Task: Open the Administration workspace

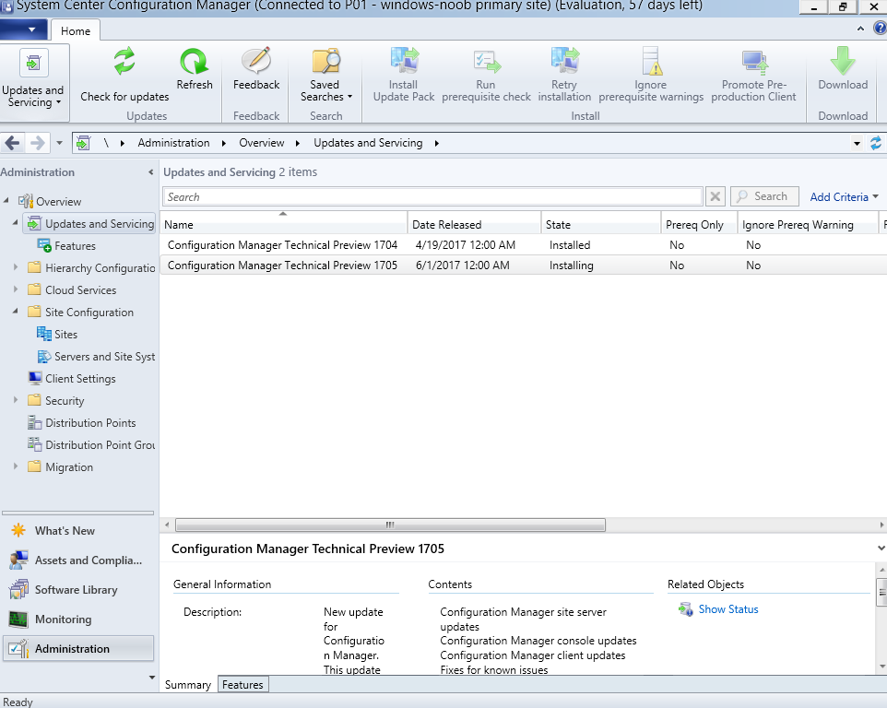Action: (x=78, y=649)
